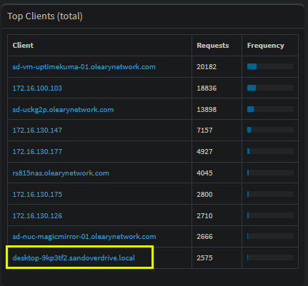
Task: Open client sd-vm-uptimekuma-01.olearynetwork.com
Action: tap(84, 67)
